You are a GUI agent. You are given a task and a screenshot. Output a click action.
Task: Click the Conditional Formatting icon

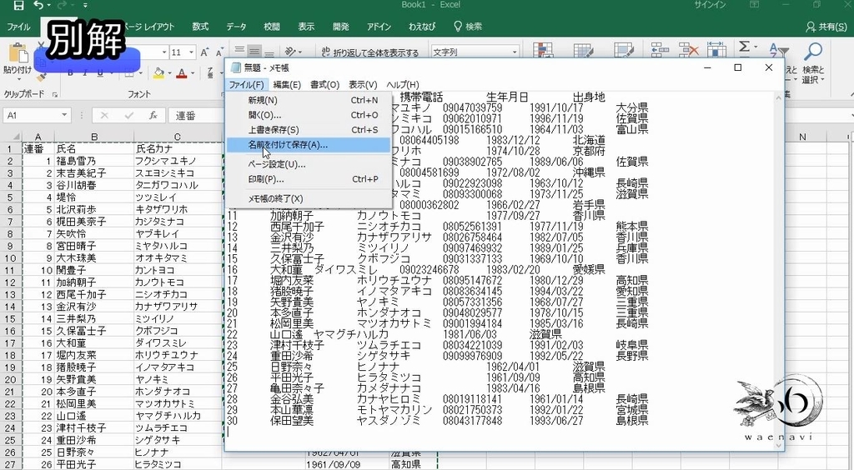pyautogui.click(x=542, y=51)
